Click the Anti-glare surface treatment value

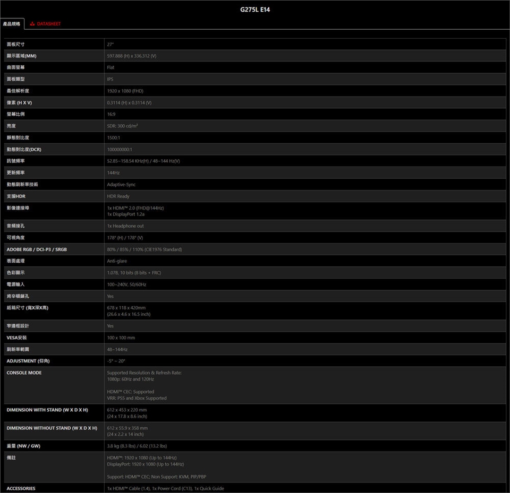point(117,261)
